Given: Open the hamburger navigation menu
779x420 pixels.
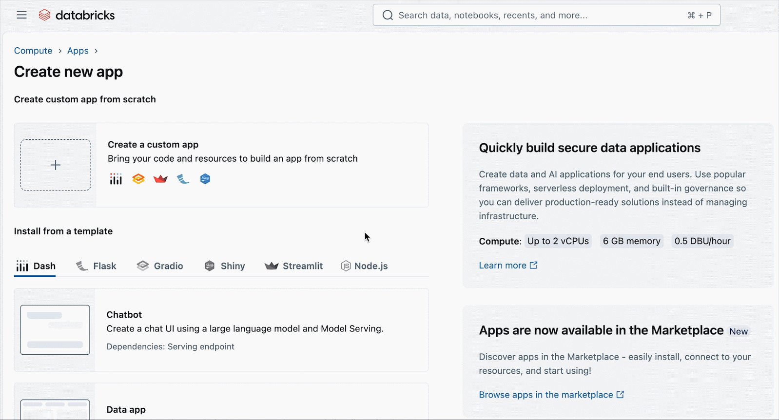Looking at the screenshot, I should point(21,15).
